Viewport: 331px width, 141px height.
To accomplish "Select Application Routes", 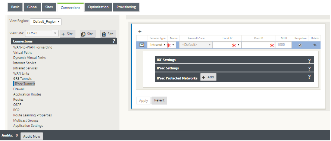I will [27, 94].
